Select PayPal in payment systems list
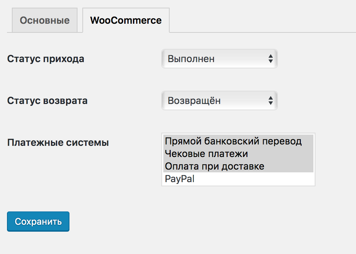Viewport: 356px width, 254px height. [238, 179]
